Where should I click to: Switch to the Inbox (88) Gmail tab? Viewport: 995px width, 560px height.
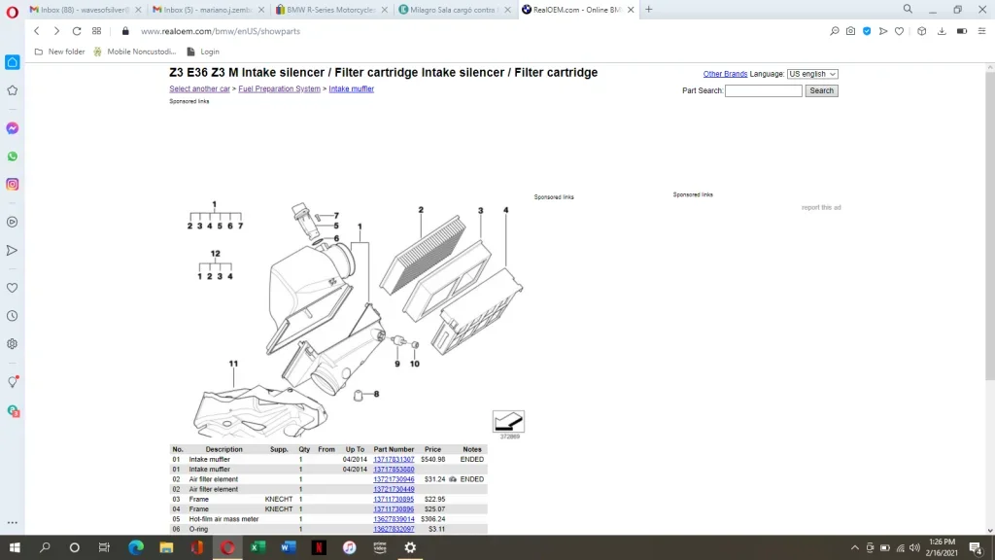pos(85,10)
